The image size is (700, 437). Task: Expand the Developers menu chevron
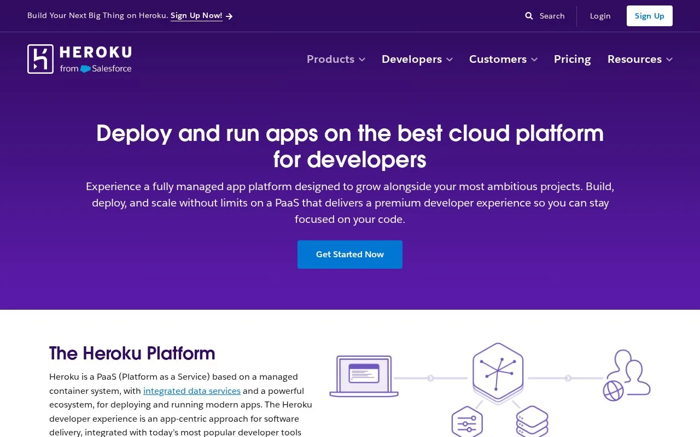pyautogui.click(x=450, y=60)
